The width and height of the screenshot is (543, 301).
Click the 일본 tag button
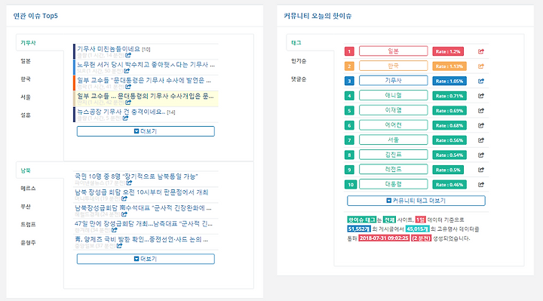pyautogui.click(x=394, y=51)
